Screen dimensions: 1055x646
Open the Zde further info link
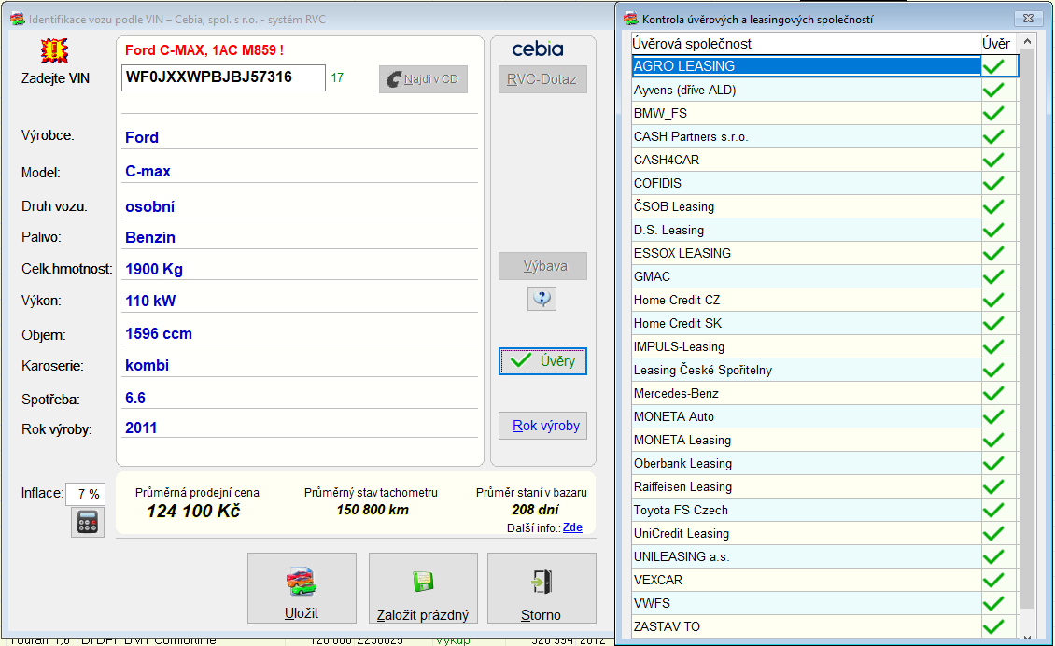572,527
